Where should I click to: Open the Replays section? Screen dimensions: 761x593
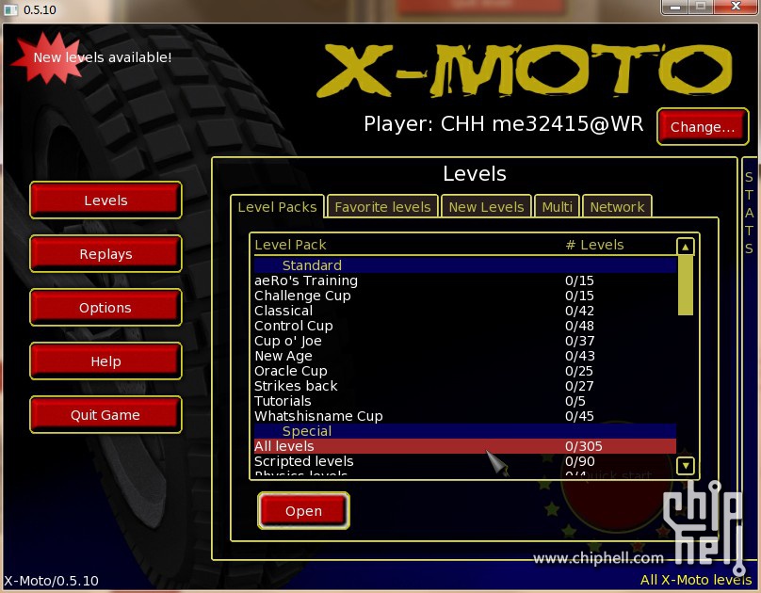coord(105,253)
